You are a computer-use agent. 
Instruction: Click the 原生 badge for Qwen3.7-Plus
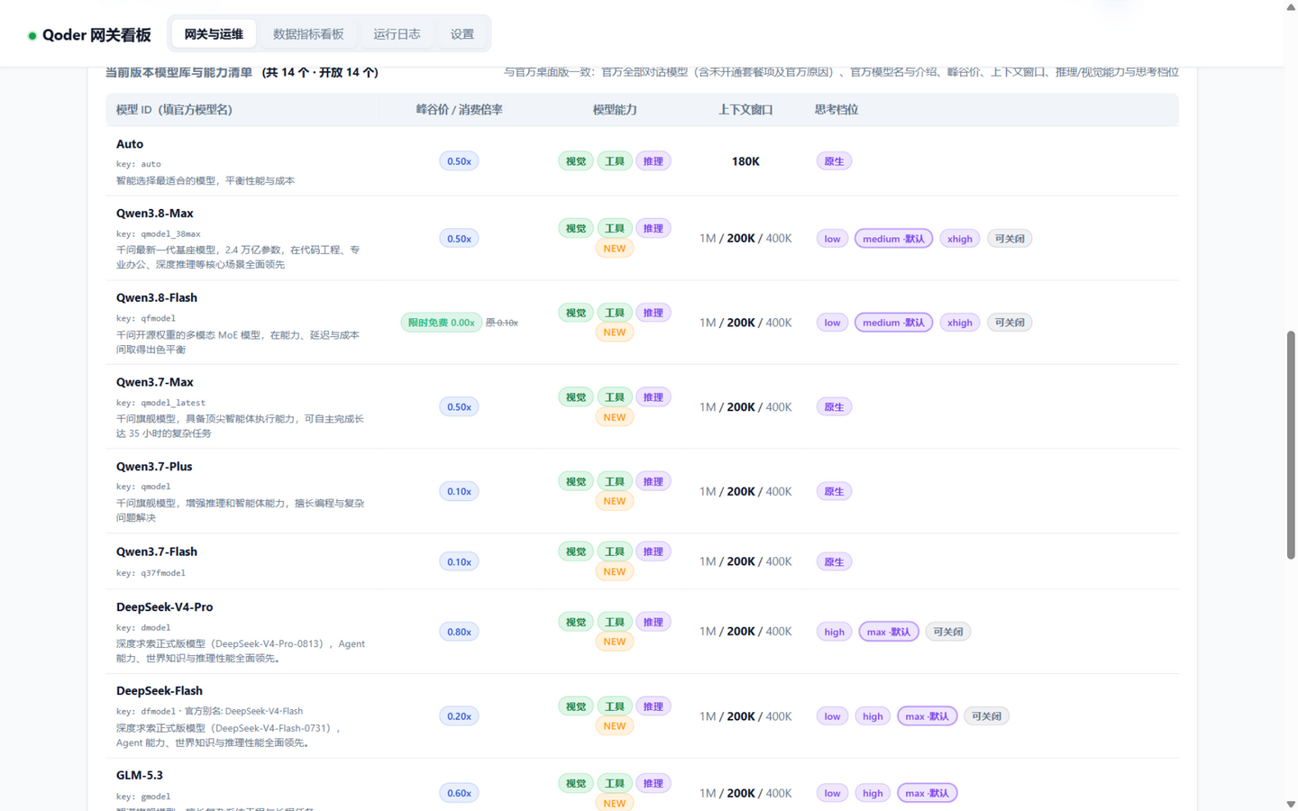pyautogui.click(x=834, y=491)
